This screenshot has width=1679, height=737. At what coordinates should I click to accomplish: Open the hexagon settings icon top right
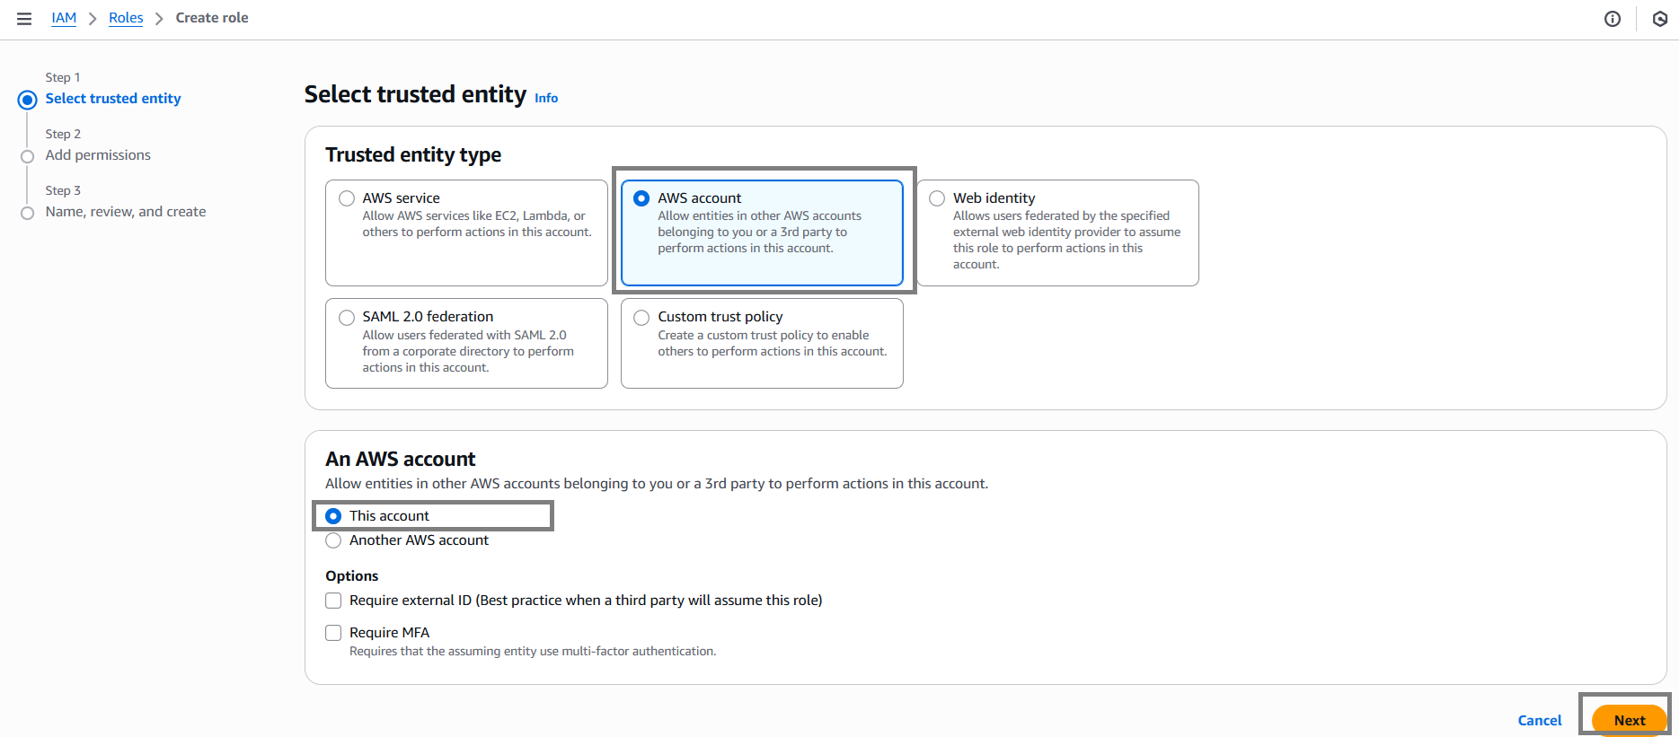(x=1660, y=19)
